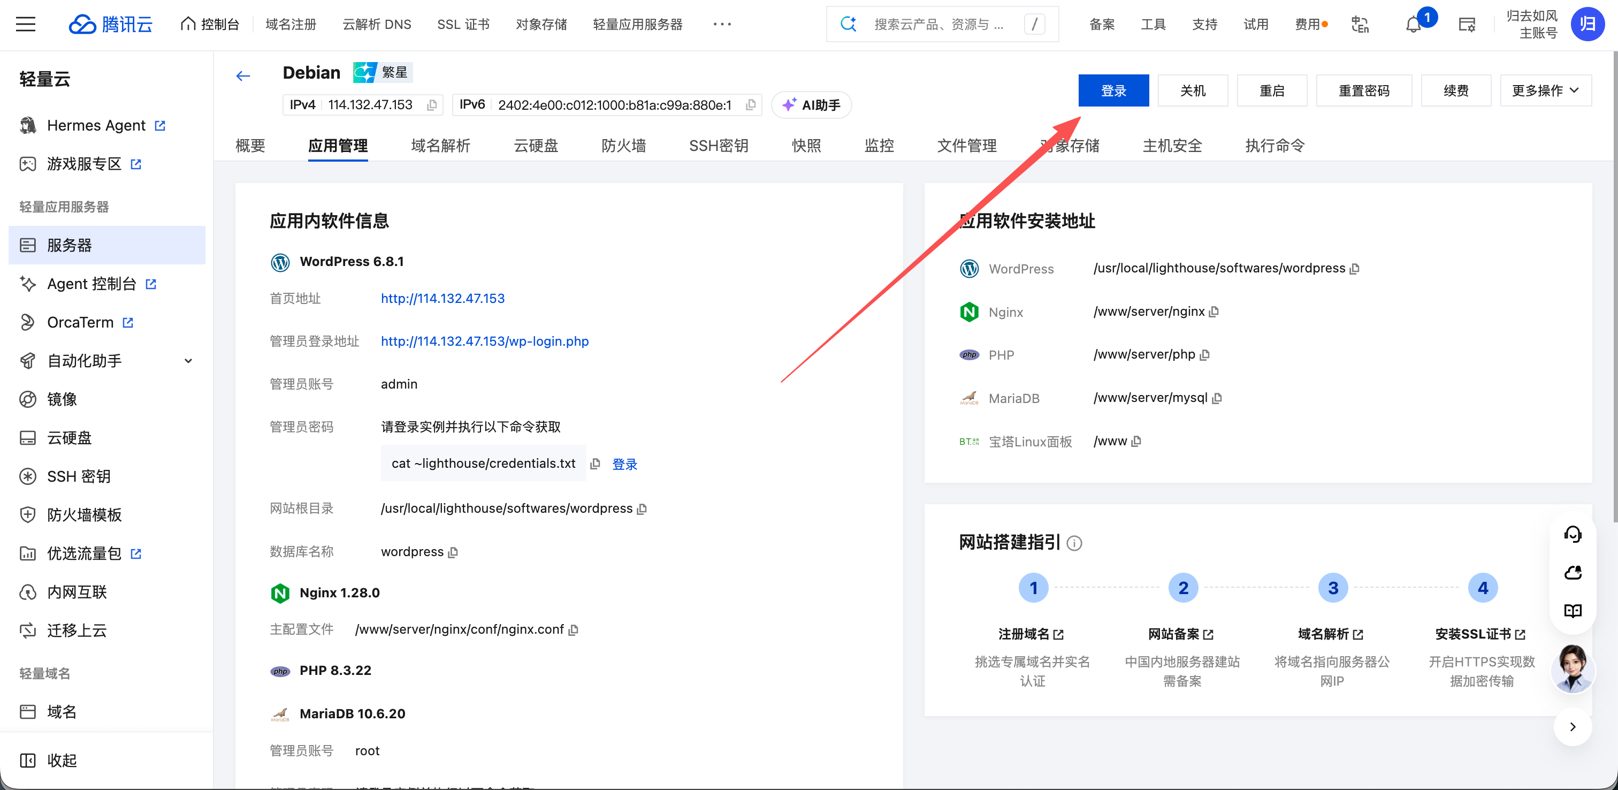
Task: Open the customer service headset icon
Action: point(1573,534)
